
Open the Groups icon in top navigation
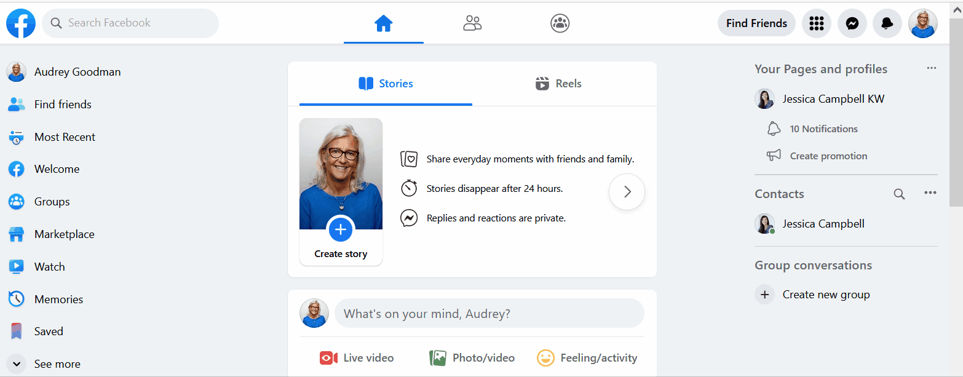point(560,23)
